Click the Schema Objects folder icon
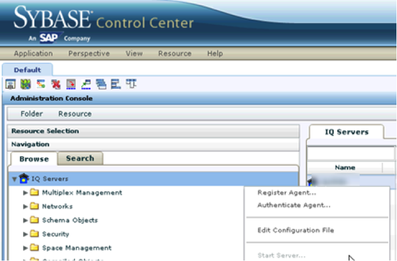 tap(34, 220)
